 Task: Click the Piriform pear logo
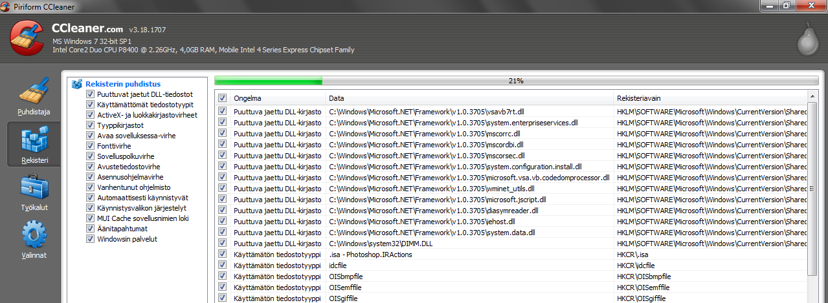807,38
